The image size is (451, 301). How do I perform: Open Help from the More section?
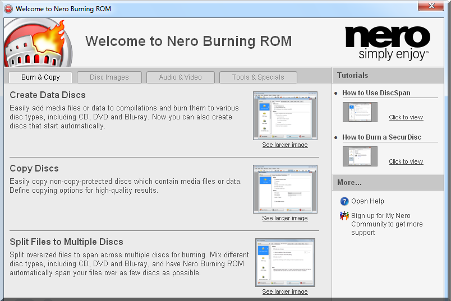pos(367,201)
